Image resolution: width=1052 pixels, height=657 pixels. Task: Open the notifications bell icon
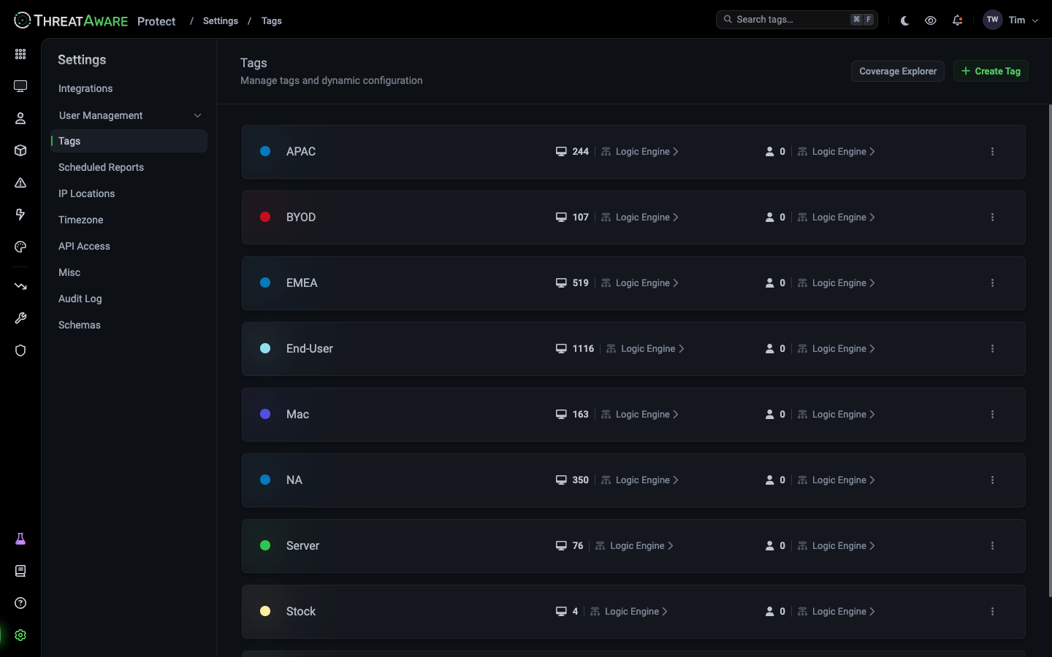tap(957, 20)
